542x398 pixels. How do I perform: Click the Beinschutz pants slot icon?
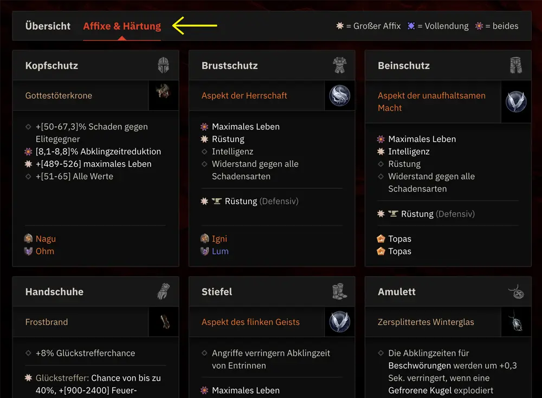(515, 66)
